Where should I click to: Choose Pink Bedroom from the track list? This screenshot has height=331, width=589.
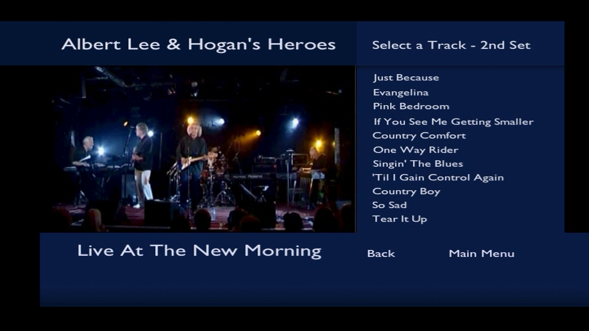click(x=411, y=106)
